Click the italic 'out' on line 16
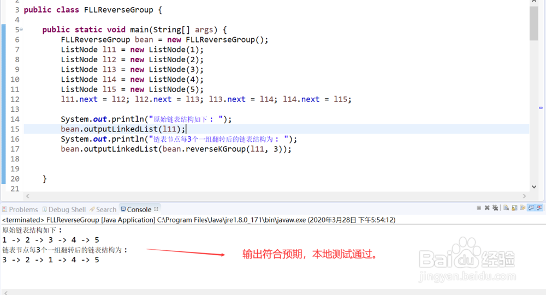 [100, 139]
